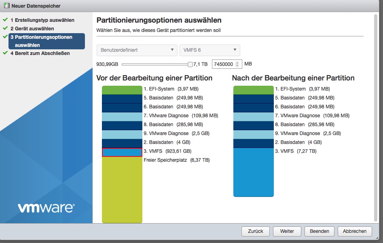Click the VMware logo in sidebar
The height and width of the screenshot is (243, 383).
coord(46,208)
